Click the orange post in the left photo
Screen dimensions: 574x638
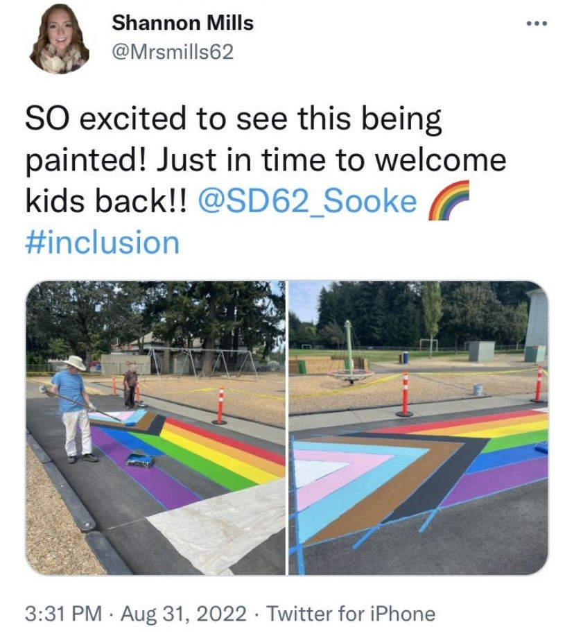(x=220, y=406)
